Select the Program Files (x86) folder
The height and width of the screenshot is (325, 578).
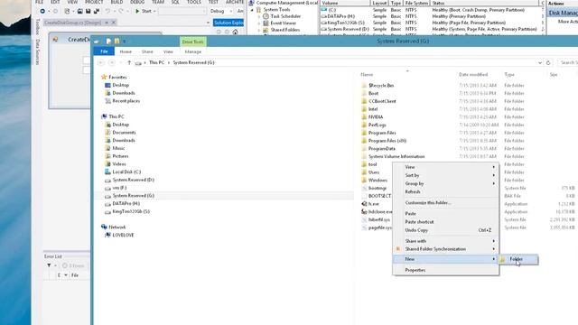pyautogui.click(x=387, y=141)
